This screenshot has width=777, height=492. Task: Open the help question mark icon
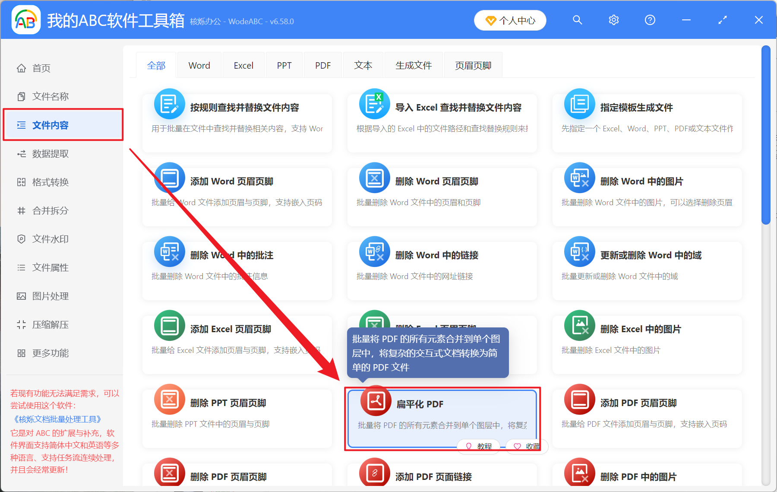pyautogui.click(x=650, y=20)
